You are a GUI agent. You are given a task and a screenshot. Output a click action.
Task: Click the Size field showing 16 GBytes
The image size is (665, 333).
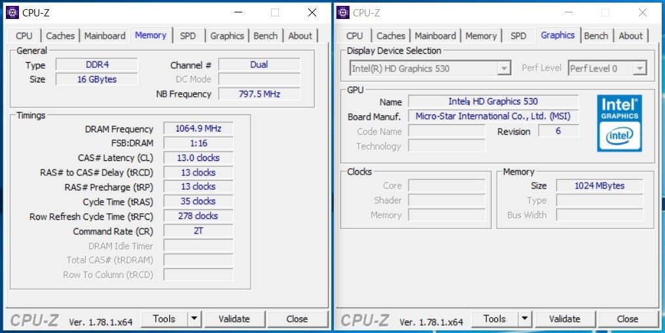click(97, 79)
